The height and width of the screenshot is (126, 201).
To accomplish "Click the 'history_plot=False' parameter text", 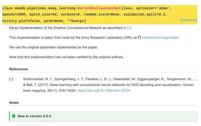I will pyautogui.click(x=21, y=21).
